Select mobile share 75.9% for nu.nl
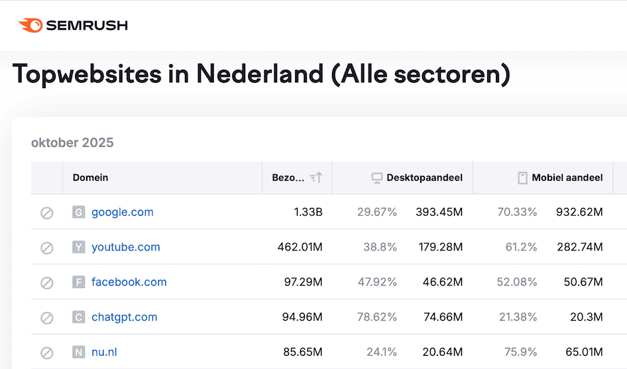The height and width of the screenshot is (369, 627). point(521,352)
